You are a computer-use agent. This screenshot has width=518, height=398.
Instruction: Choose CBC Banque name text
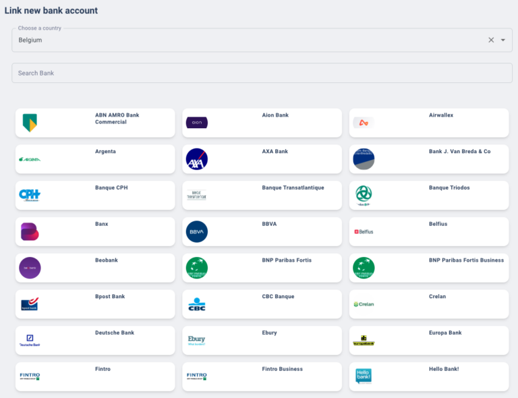(x=278, y=297)
